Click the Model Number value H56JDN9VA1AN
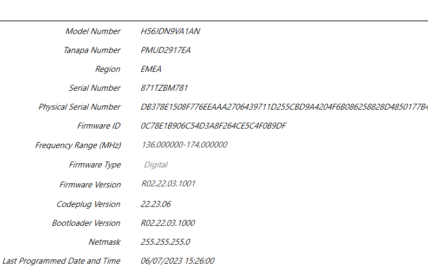Viewport: 428px width, 268px height. click(170, 31)
